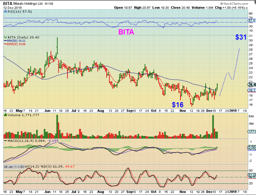Click the RSI(14) indicator line icon
Image resolution: width=256 pixels, height=195 pixels.
[5, 12]
